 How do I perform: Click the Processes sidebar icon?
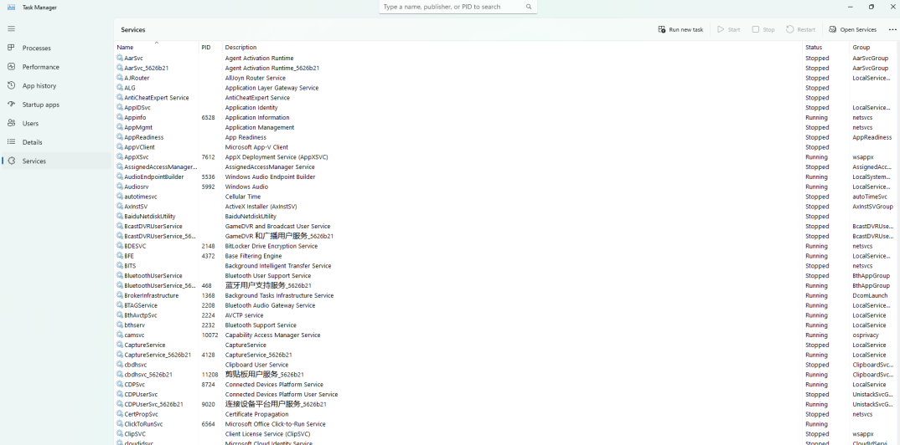coord(11,48)
